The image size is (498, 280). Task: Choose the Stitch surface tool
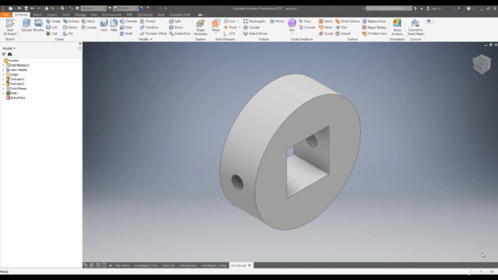click(325, 21)
